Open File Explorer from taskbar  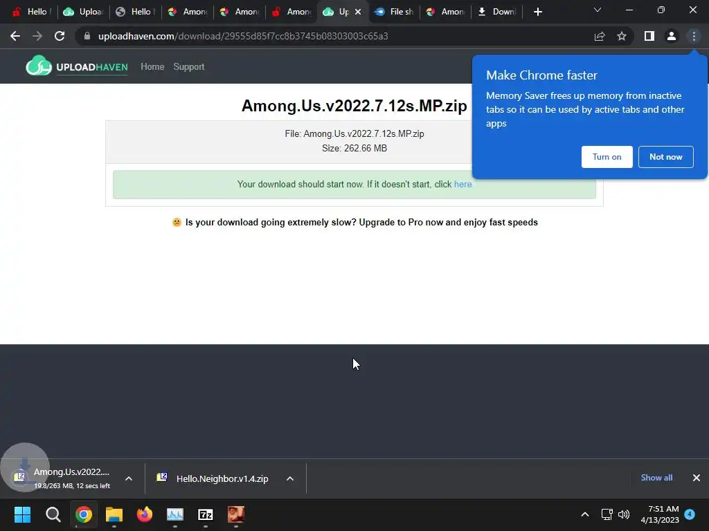tap(114, 514)
